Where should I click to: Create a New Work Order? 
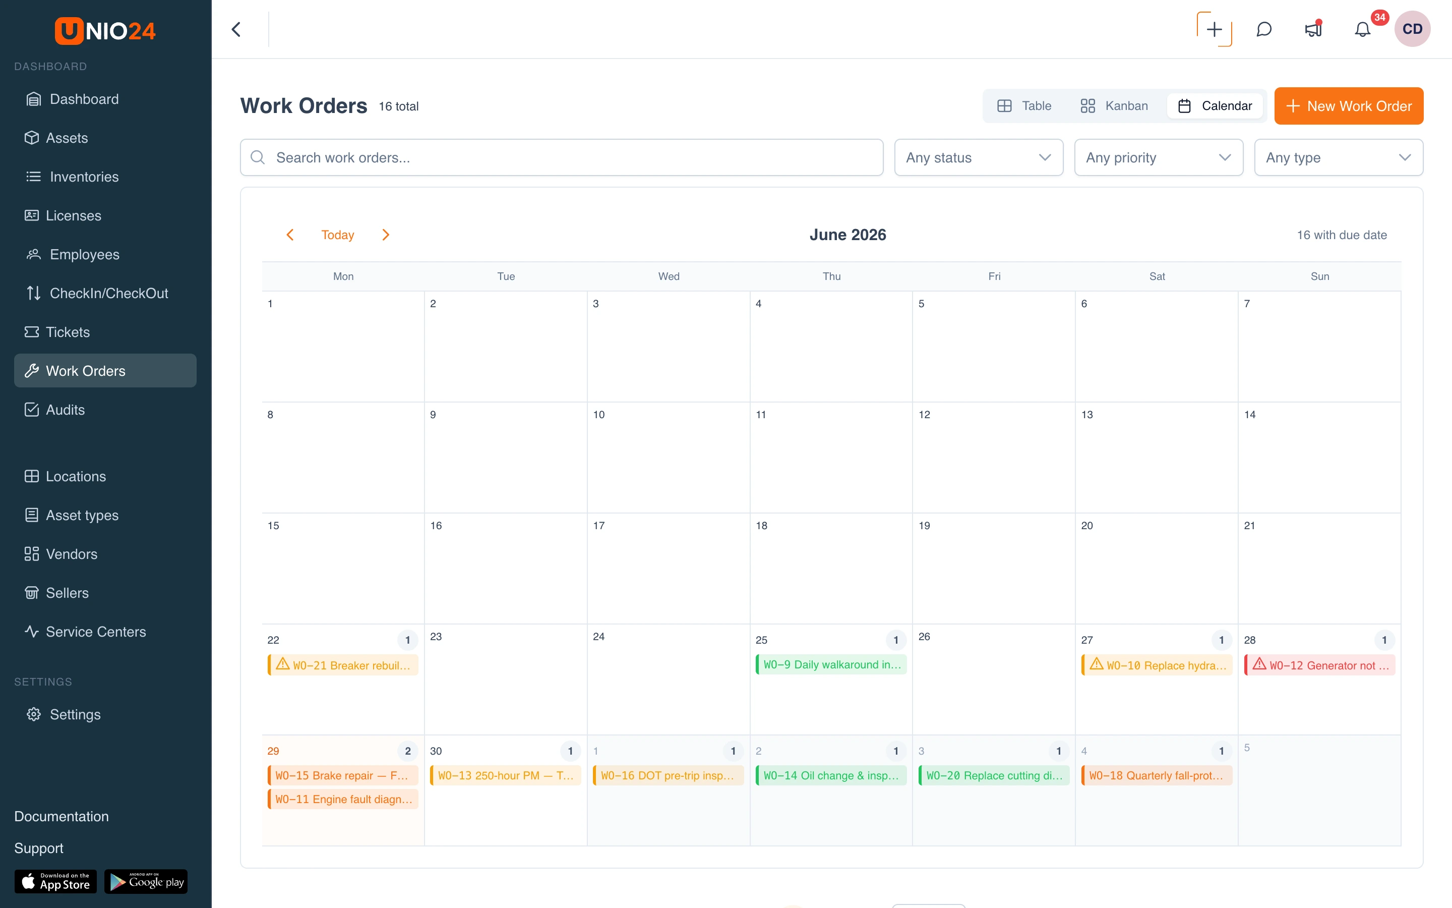tap(1348, 106)
